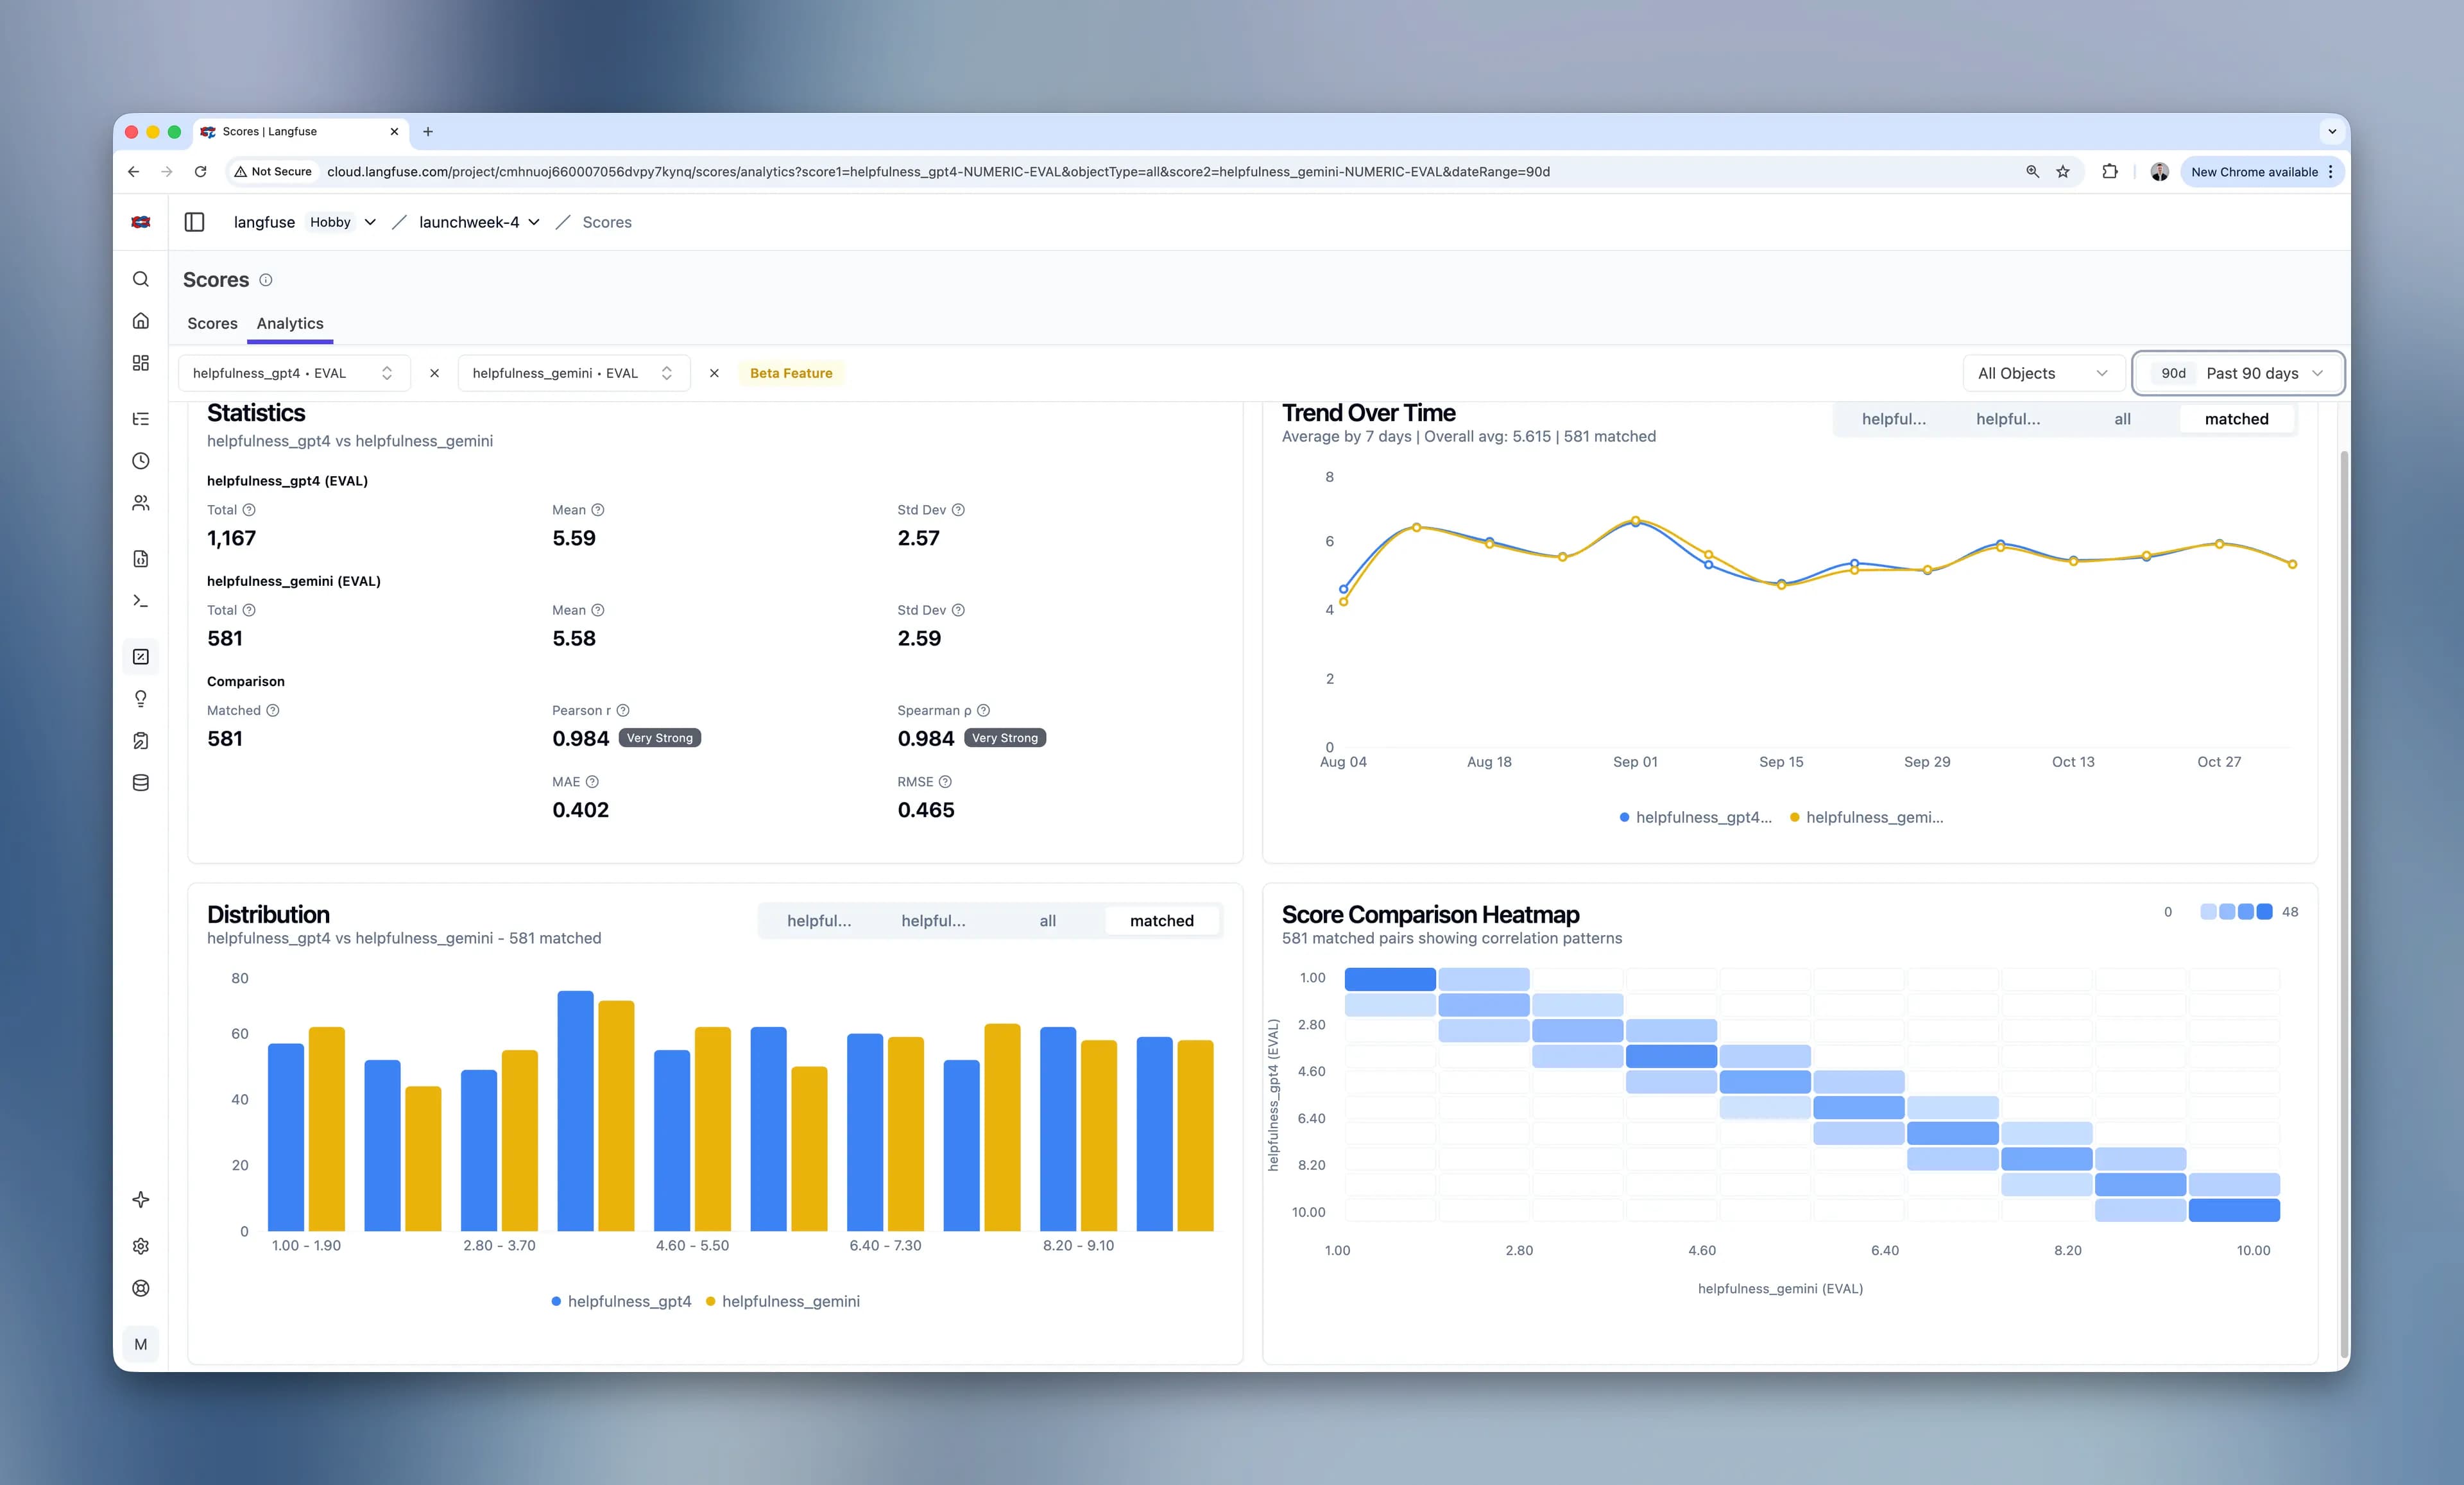Click the Beta Feature badge
The image size is (2464, 1485).
791,372
